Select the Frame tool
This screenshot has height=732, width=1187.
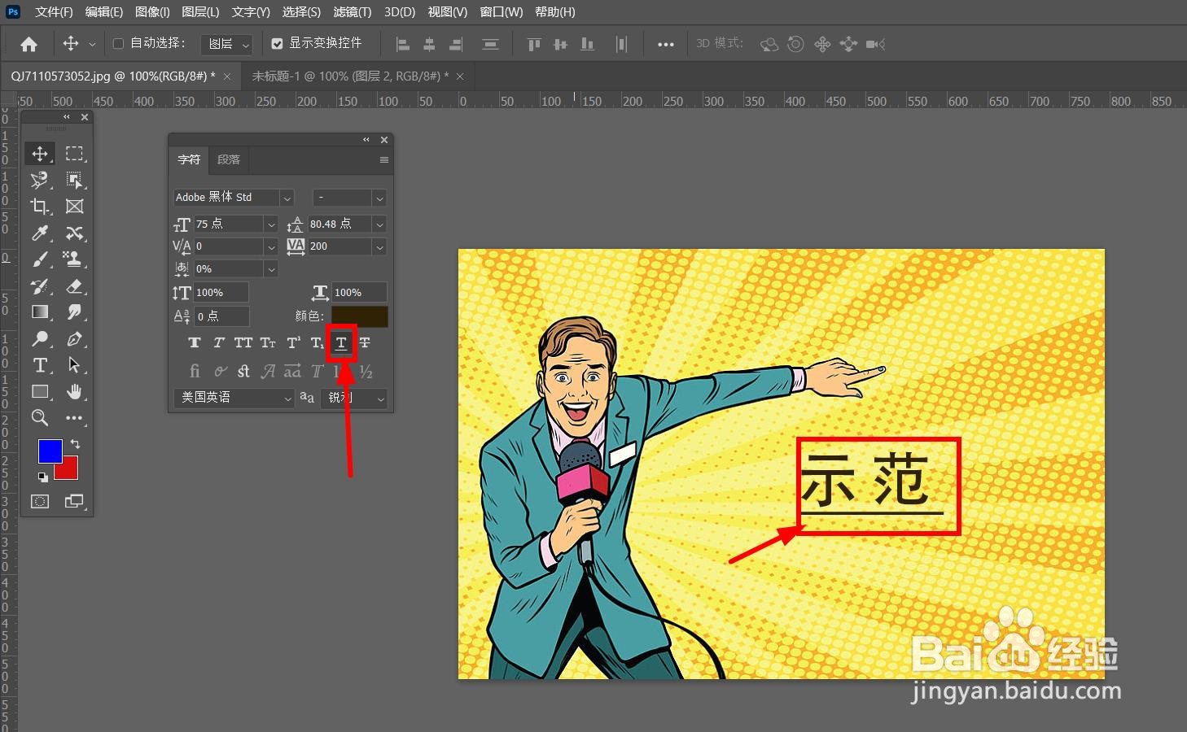[x=74, y=207]
